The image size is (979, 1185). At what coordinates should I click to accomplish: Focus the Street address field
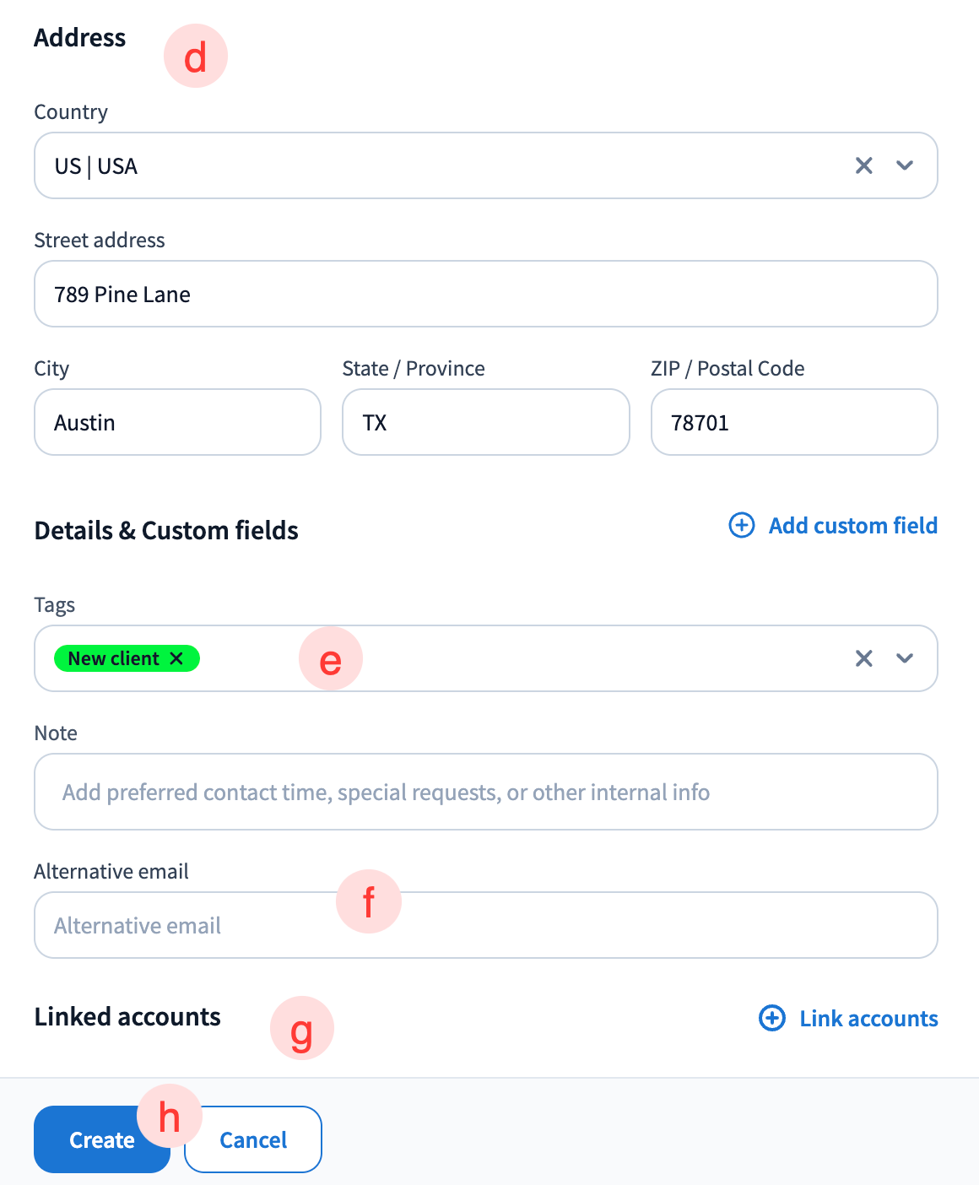485,294
